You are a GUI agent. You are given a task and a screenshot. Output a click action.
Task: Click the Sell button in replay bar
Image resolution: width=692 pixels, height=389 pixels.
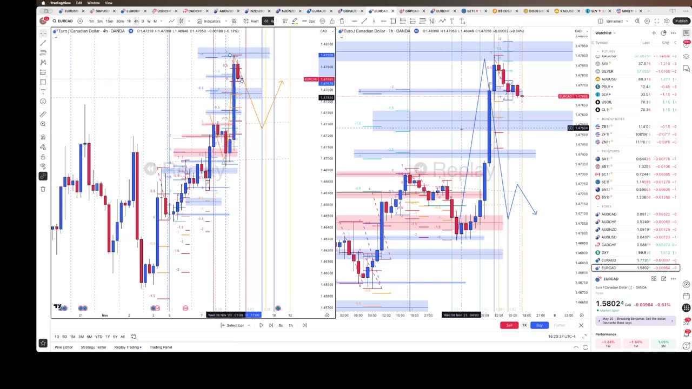click(x=509, y=325)
